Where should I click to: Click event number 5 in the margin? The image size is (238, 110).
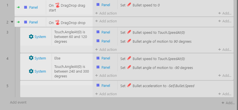(x=7, y=86)
